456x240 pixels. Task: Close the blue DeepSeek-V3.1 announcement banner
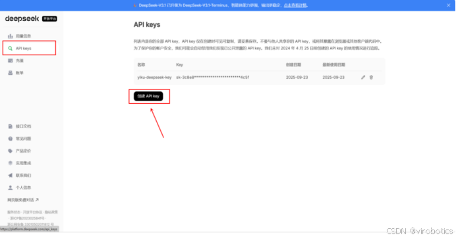[x=449, y=5]
